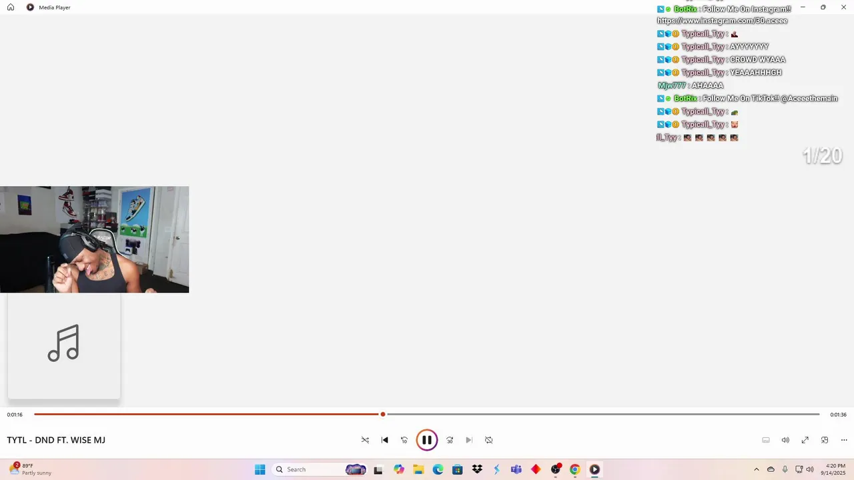Show hidden system tray icons
This screenshot has height=480, width=854.
756,469
